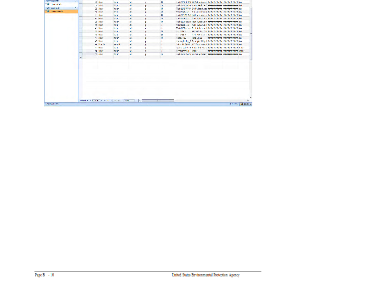This screenshot has width=383, height=296.
Task: Click the Search box in record navigator
Action: 129,101
